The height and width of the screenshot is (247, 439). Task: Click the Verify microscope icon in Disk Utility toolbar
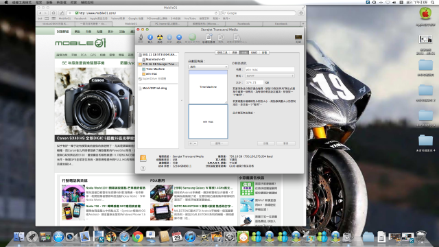[141, 37]
